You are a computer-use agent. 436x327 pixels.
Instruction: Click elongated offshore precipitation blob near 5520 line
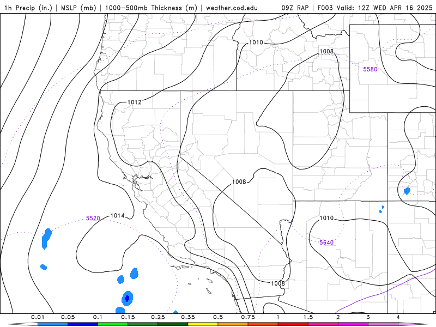coord(46,238)
